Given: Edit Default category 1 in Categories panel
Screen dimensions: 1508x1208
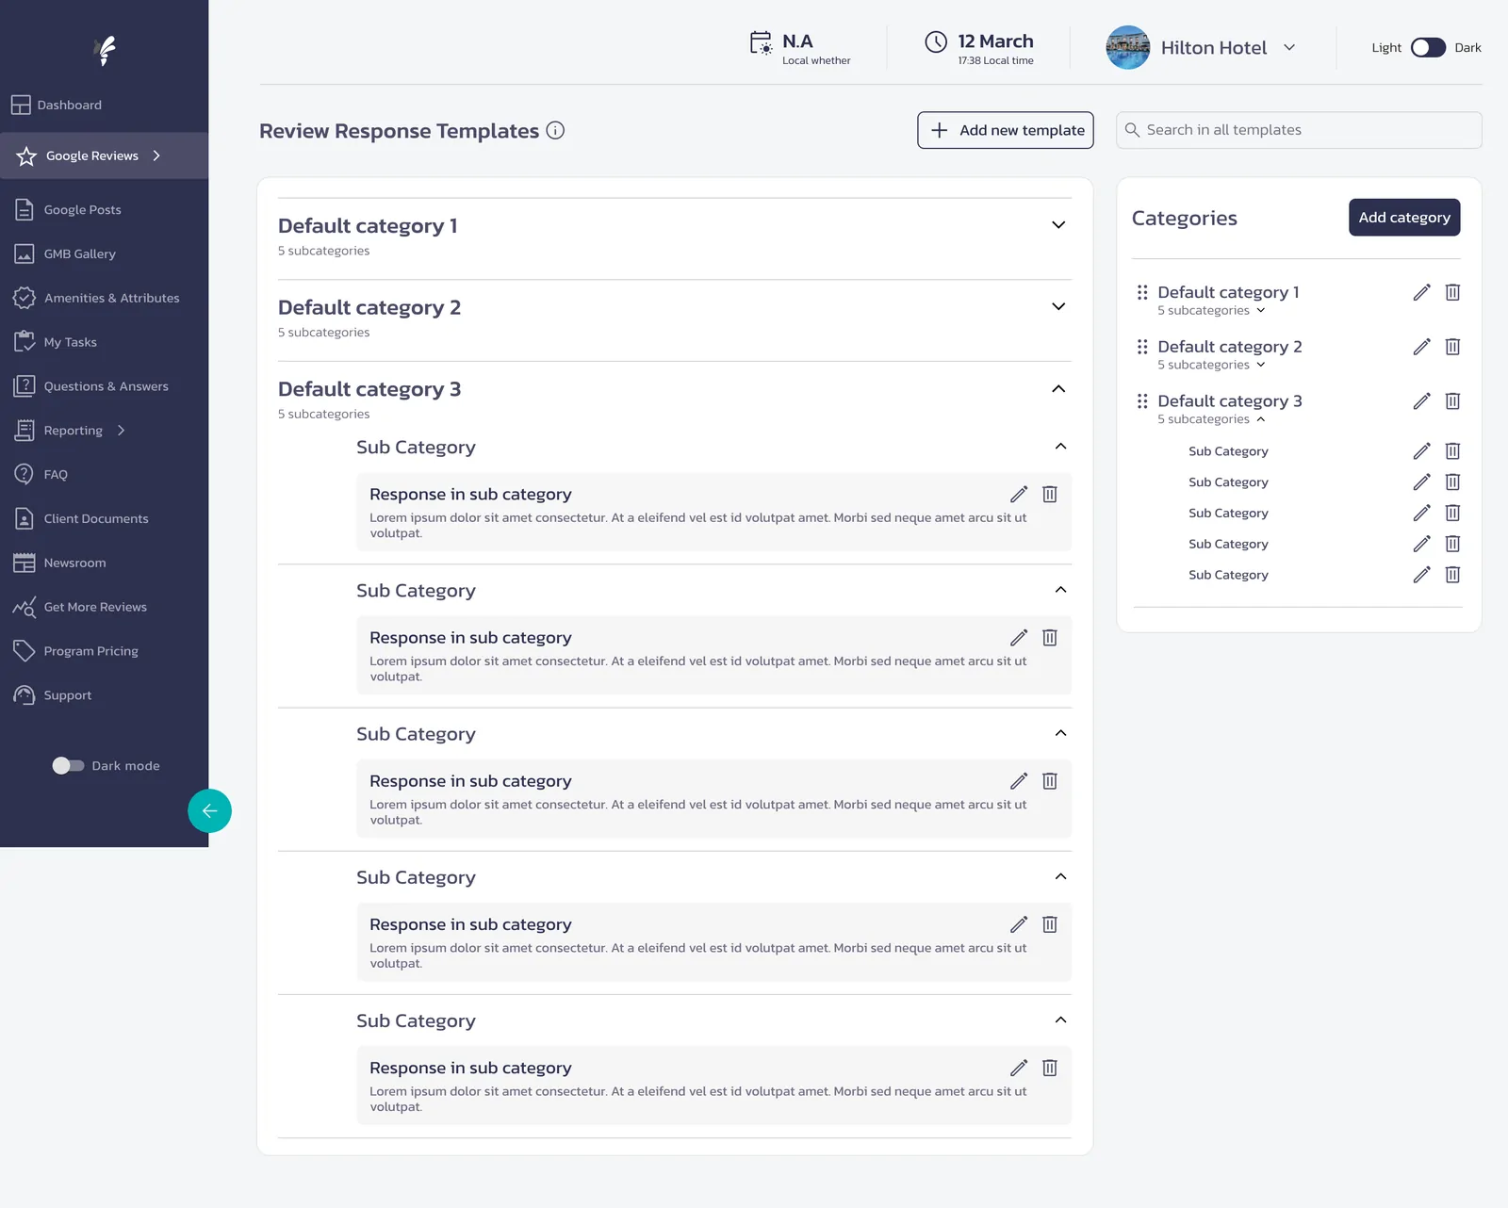Looking at the screenshot, I should pyautogui.click(x=1421, y=292).
